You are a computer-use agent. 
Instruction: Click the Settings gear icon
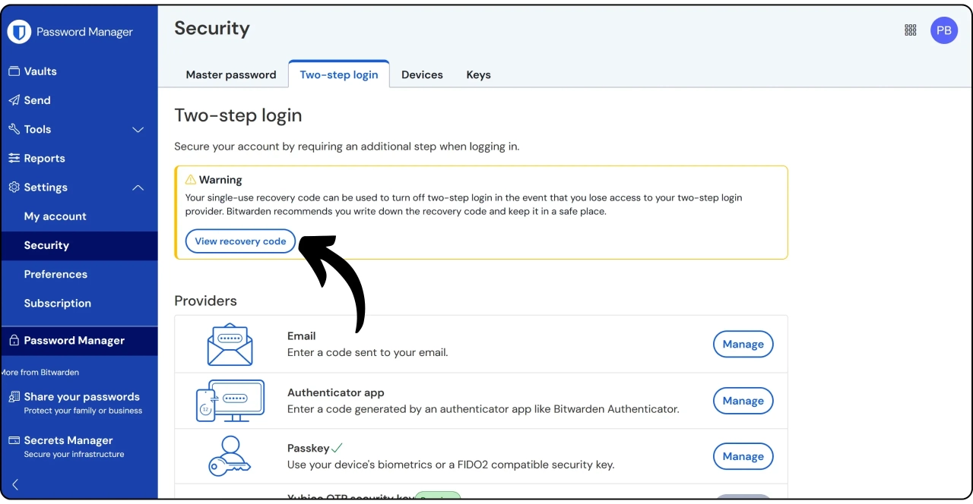click(x=14, y=187)
